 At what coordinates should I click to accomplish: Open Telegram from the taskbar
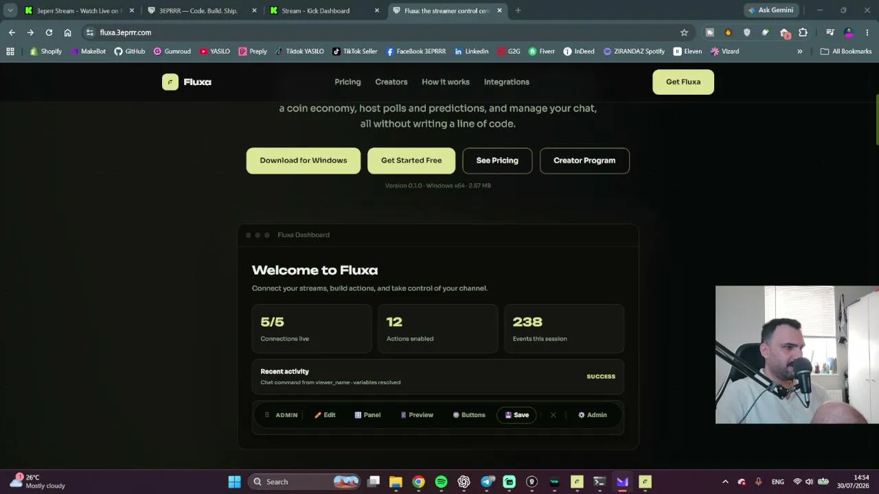click(486, 482)
